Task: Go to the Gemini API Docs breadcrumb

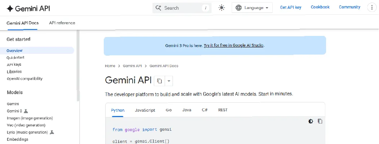Action: 164,66
